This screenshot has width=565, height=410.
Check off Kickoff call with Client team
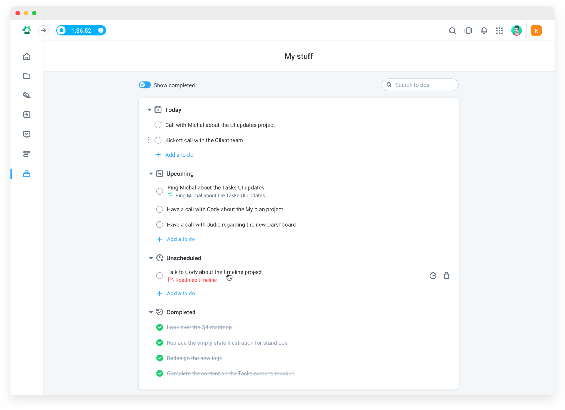click(158, 140)
